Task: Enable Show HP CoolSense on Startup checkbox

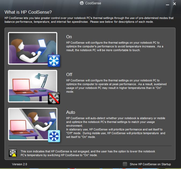Action: [x=125, y=164]
